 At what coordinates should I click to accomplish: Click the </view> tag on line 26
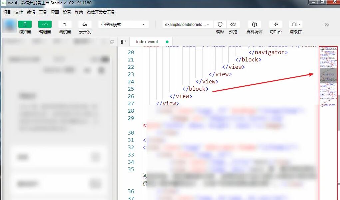click(x=181, y=96)
